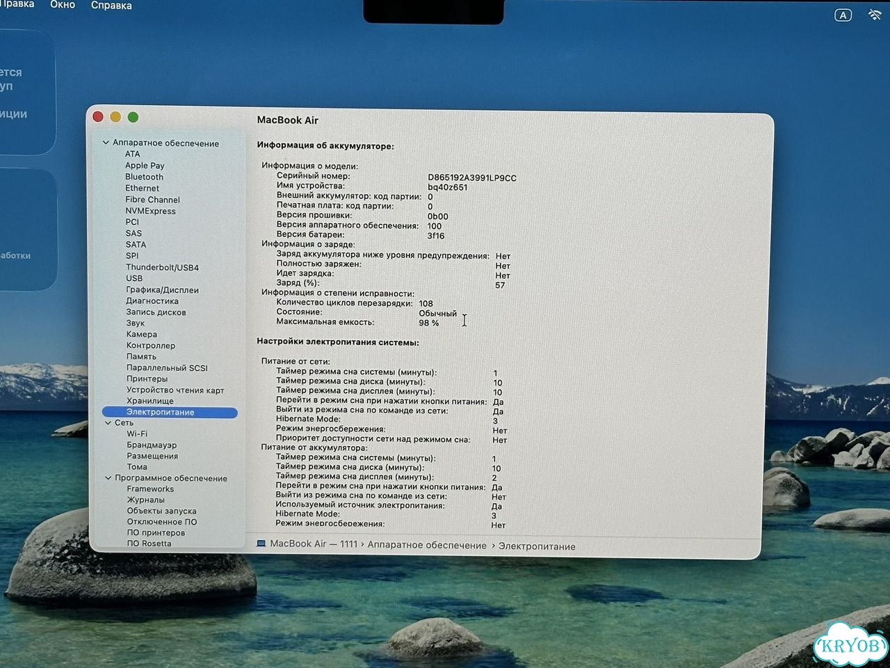The width and height of the screenshot is (890, 668).
Task: Click the MacBook icon in path bar
Action: [261, 543]
